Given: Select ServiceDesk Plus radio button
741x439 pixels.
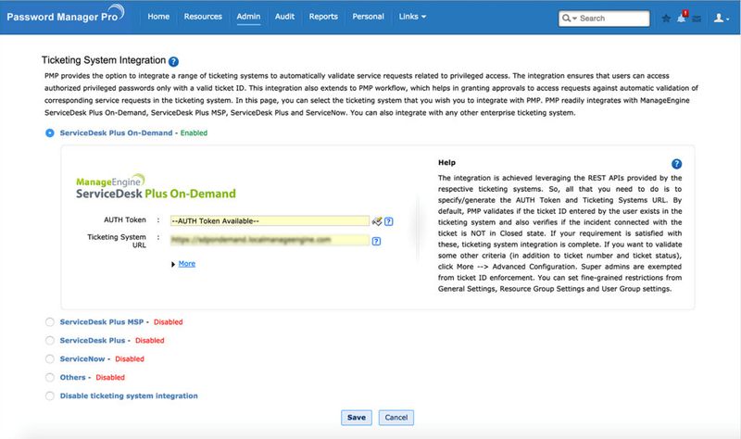Looking at the screenshot, I should click(50, 340).
